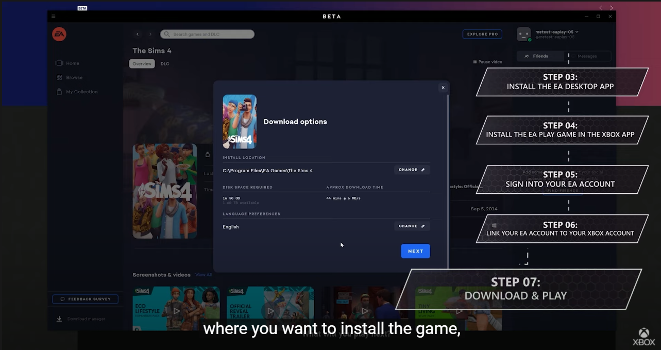
Task: Focus the Search games and DLC field
Action: [x=207, y=34]
